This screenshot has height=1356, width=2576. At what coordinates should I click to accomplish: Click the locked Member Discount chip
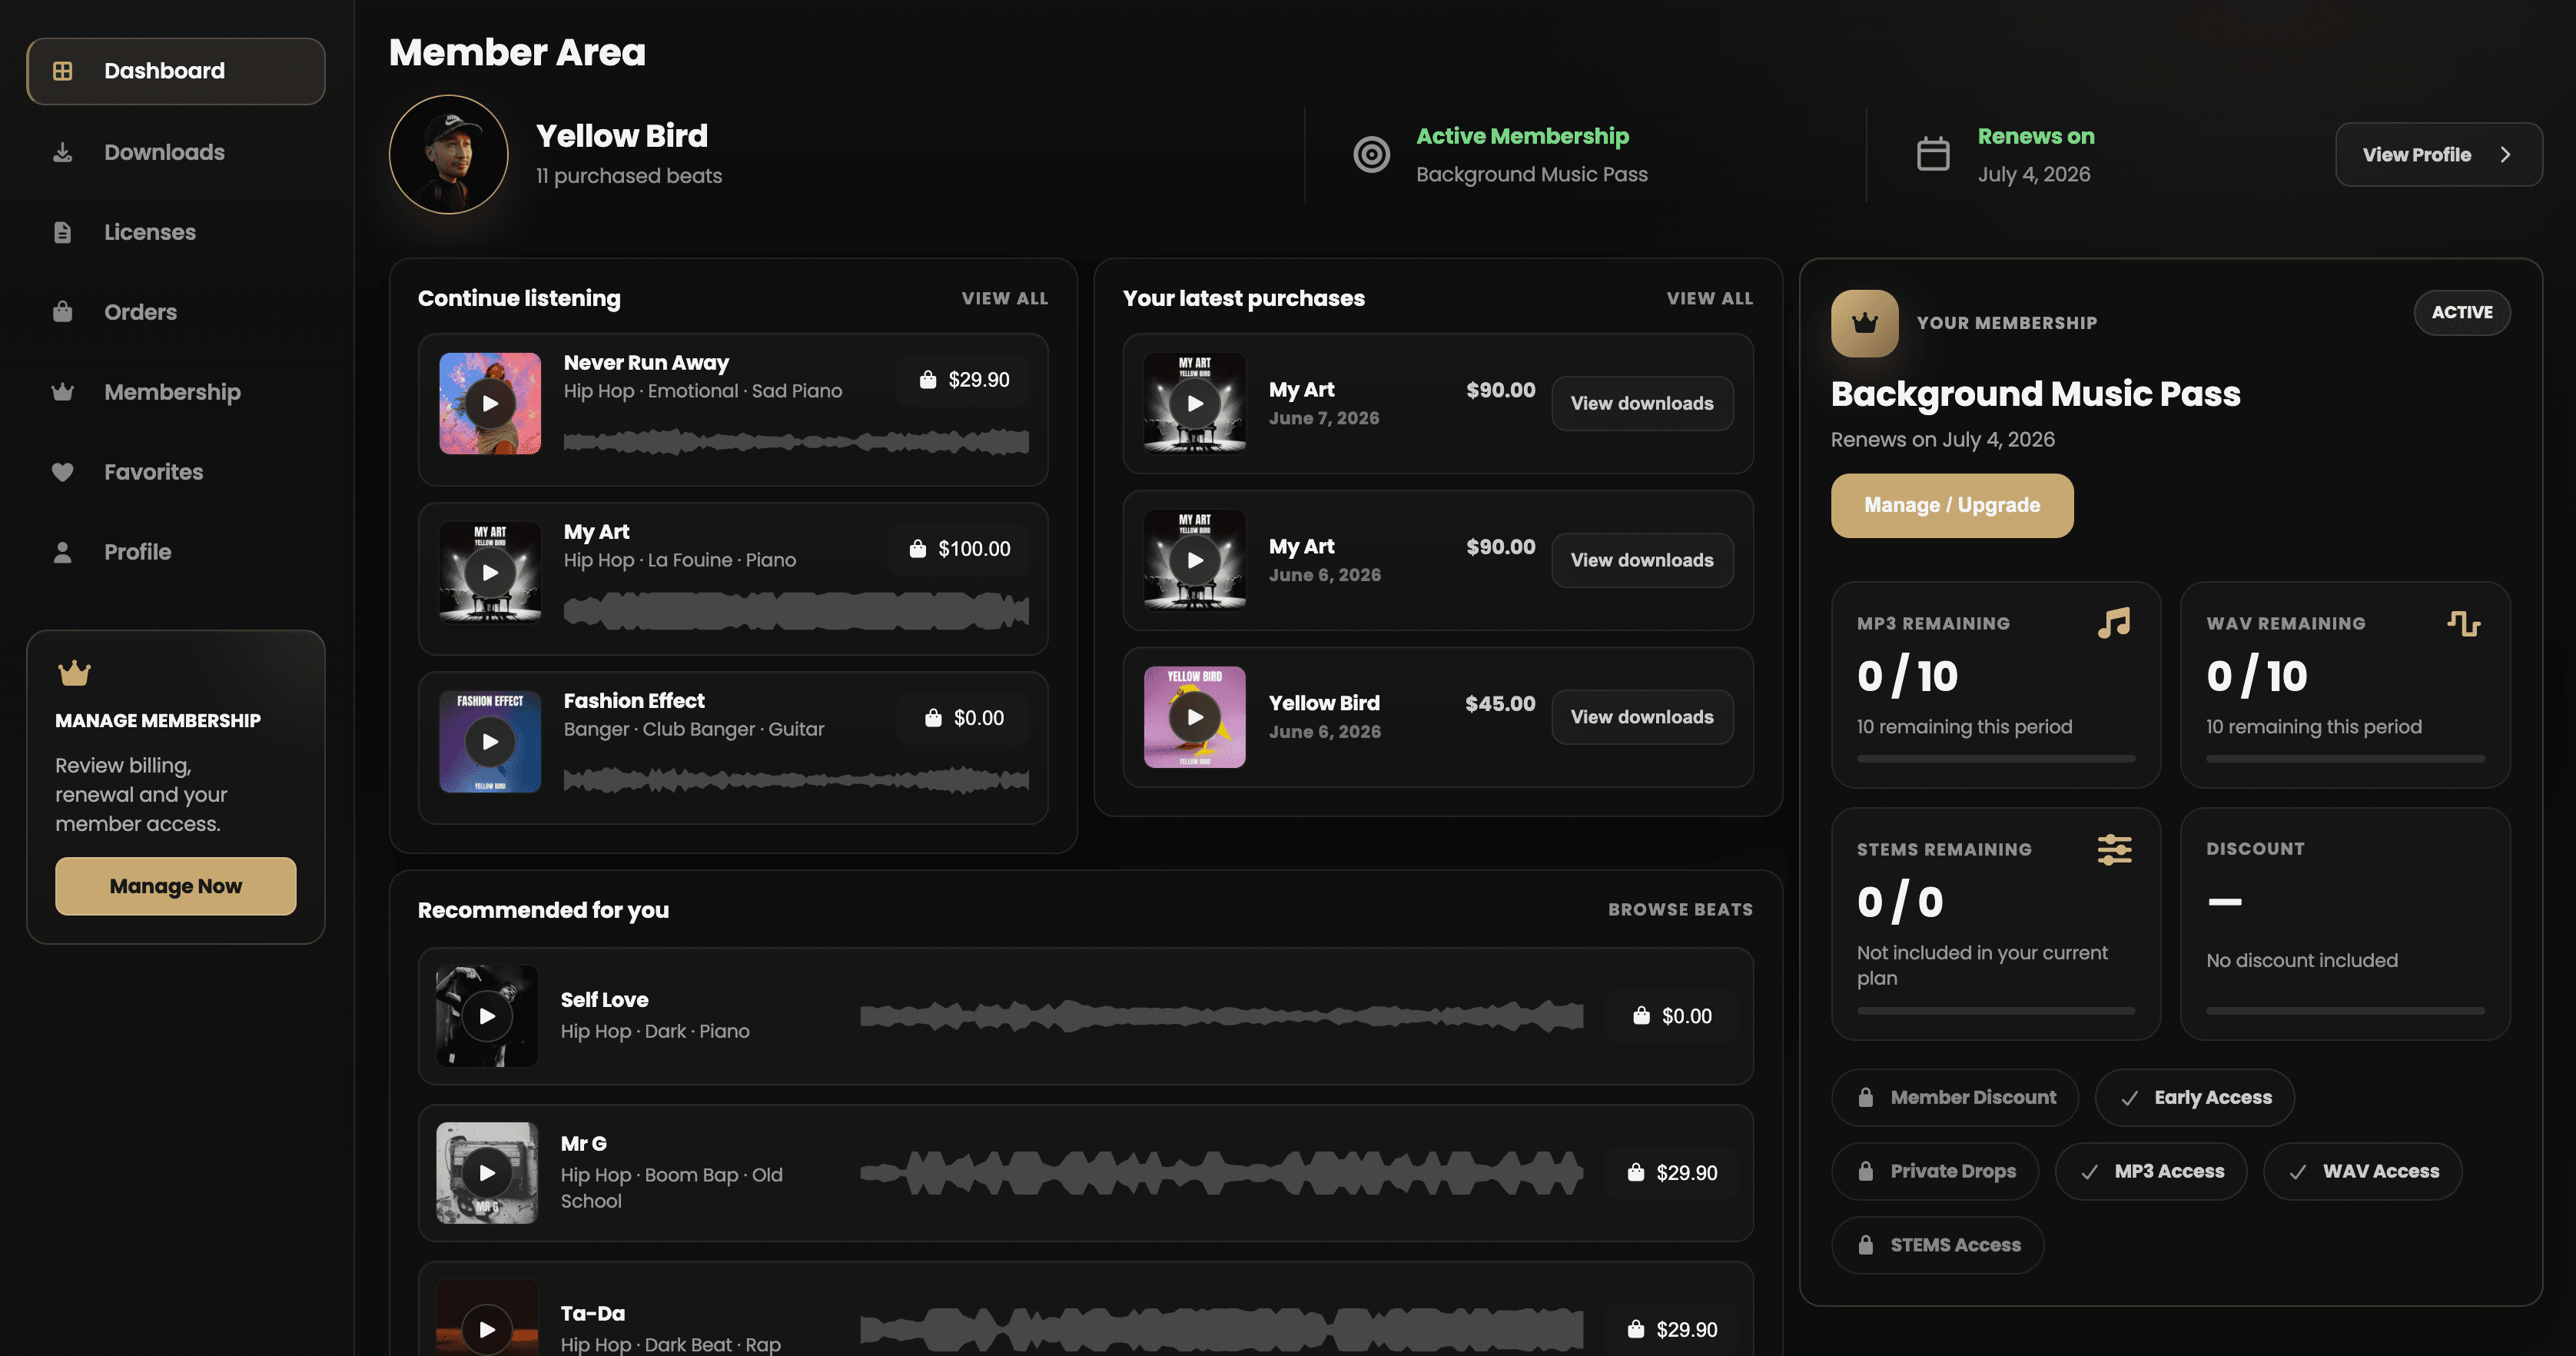tap(1955, 1098)
